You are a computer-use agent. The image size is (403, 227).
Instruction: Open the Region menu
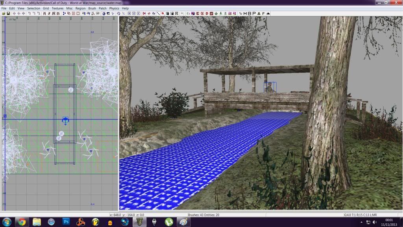point(80,8)
